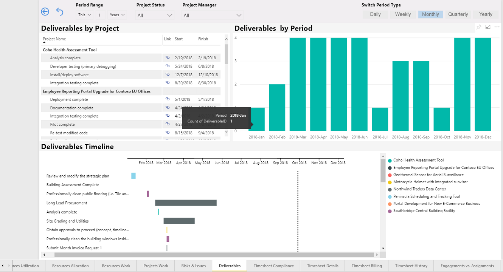This screenshot has width=503, height=272.
Task: Open more options ellipsis on chart
Action: [497, 27]
